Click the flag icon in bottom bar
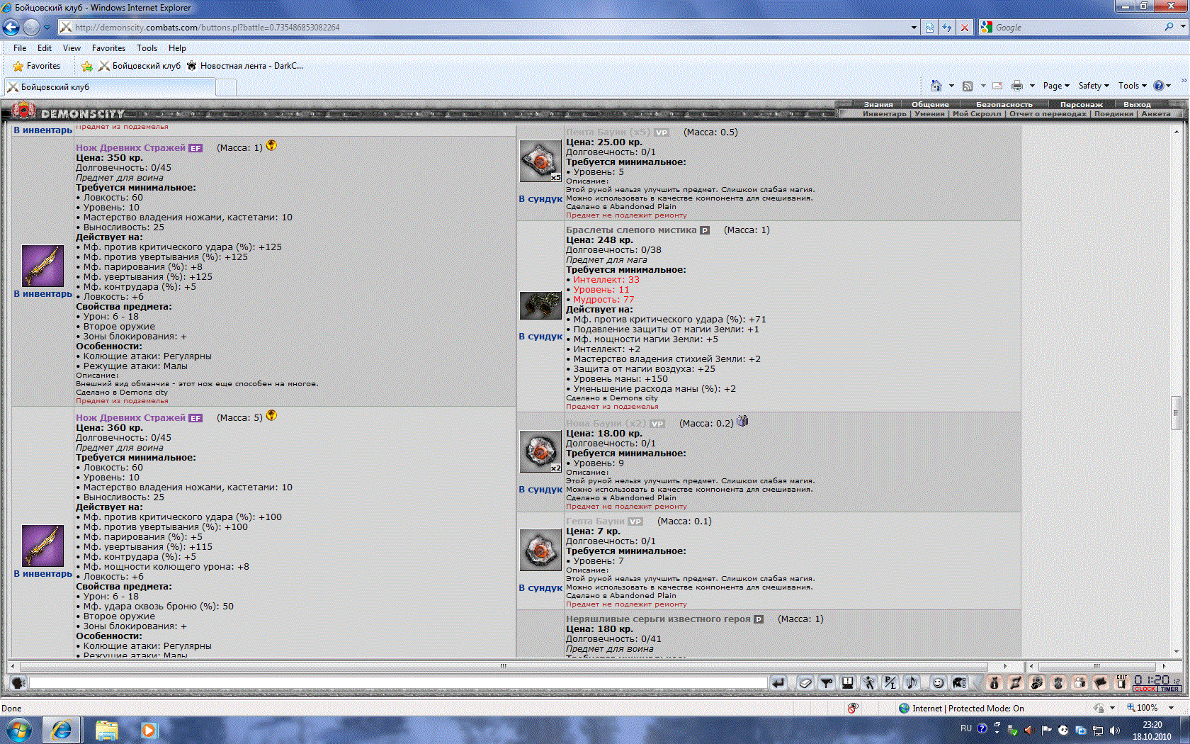Viewport: 1190px width, 744px height. [x=1101, y=682]
